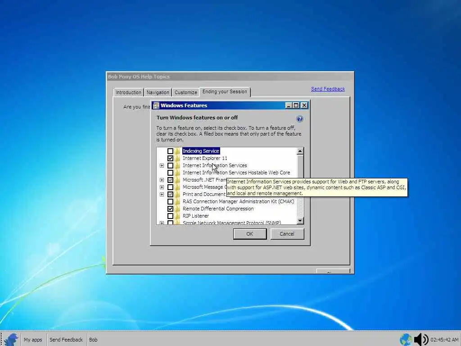Click the Bob taskbar item
Screen dimensions: 461x346
(93, 340)
